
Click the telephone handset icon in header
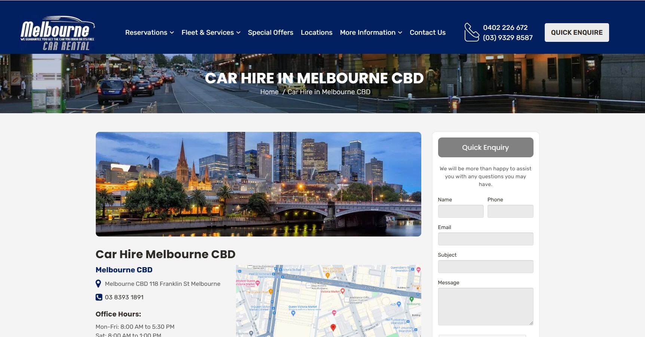471,32
